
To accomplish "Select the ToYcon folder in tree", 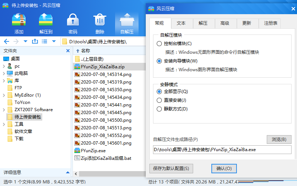I will coord(22,102).
